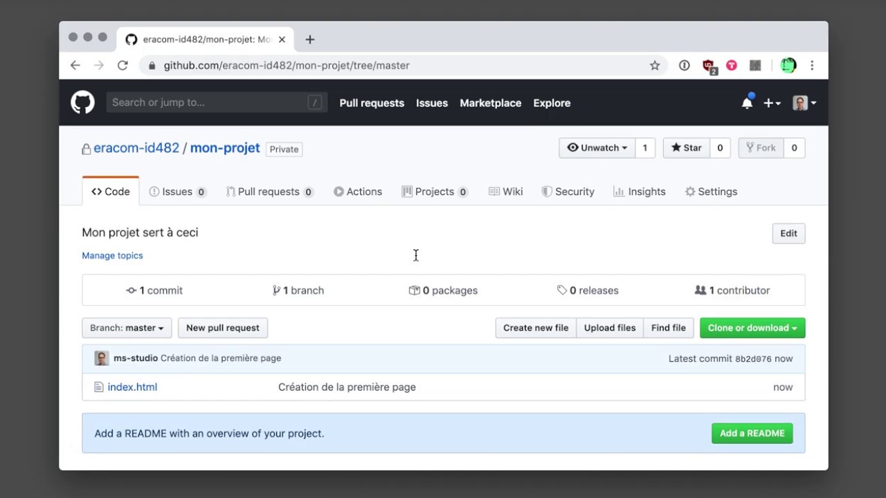
Task: Open the GitHub home logo
Action: 82,103
